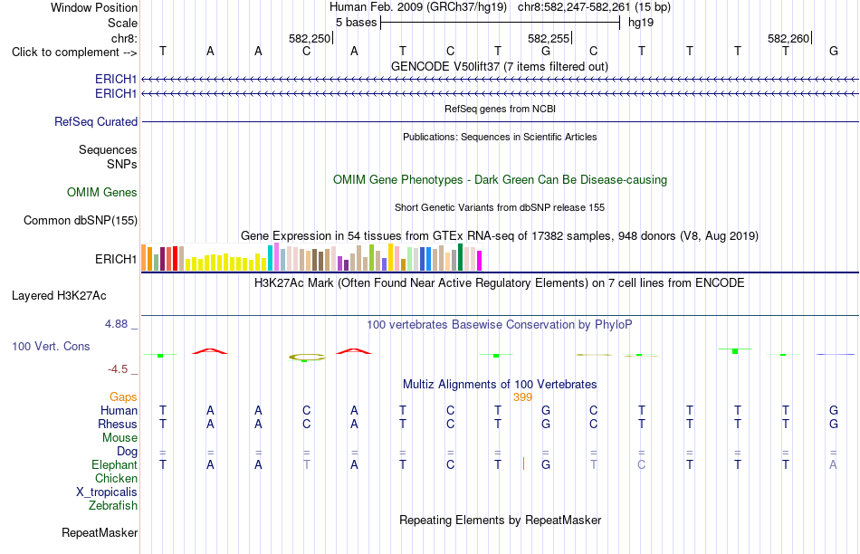The height and width of the screenshot is (554, 860).
Task: Open the GTEx 'Gene Expression in 54 tissues' title
Action: (x=499, y=236)
